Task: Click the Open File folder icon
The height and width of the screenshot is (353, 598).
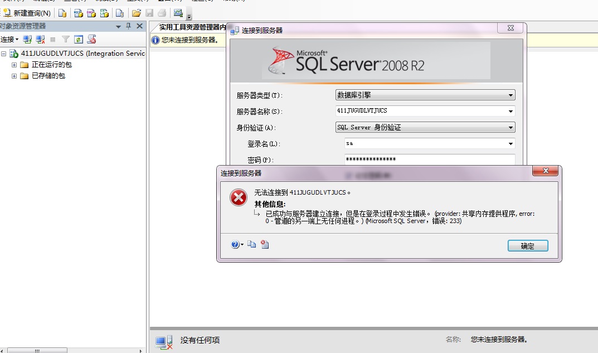Action: [x=137, y=13]
